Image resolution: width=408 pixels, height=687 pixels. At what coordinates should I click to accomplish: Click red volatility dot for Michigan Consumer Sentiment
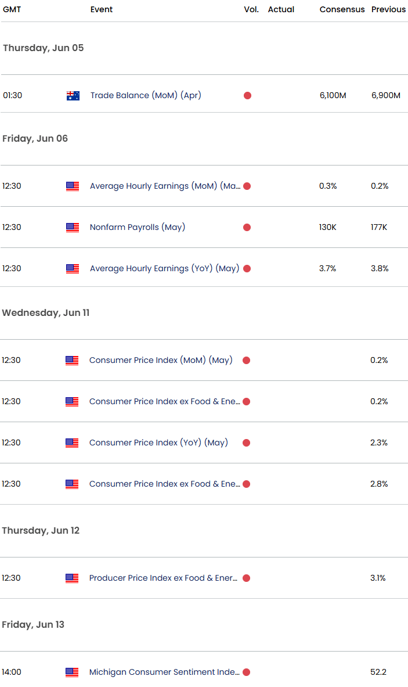246,672
